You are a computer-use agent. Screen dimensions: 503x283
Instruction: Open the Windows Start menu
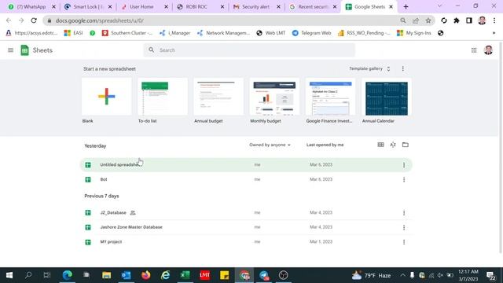click(x=9, y=275)
